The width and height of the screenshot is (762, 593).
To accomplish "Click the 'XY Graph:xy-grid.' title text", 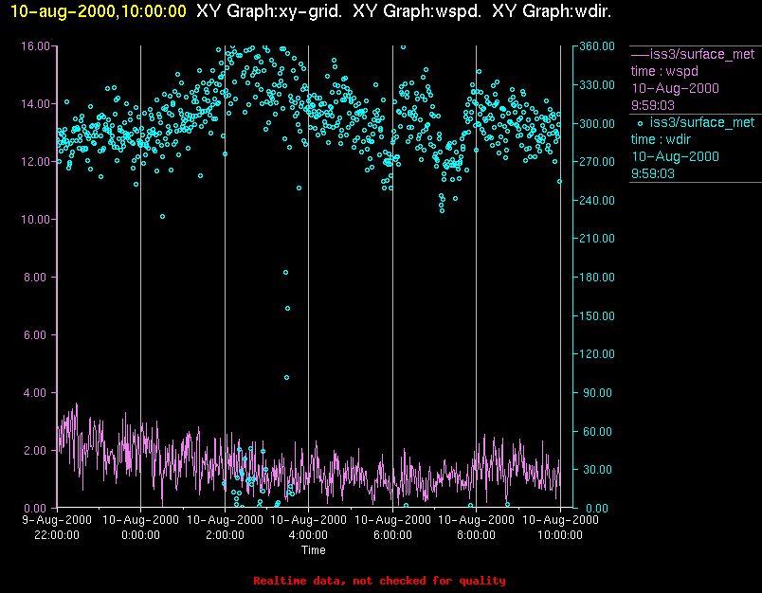I will (x=269, y=11).
